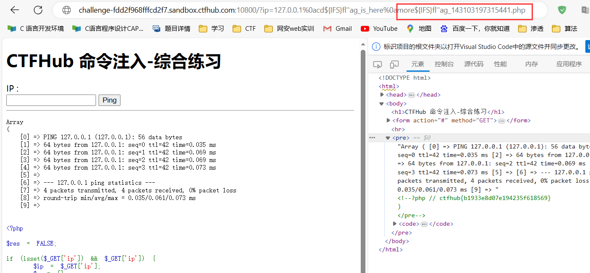Click the blue <?php opening tag

[x=15, y=228]
